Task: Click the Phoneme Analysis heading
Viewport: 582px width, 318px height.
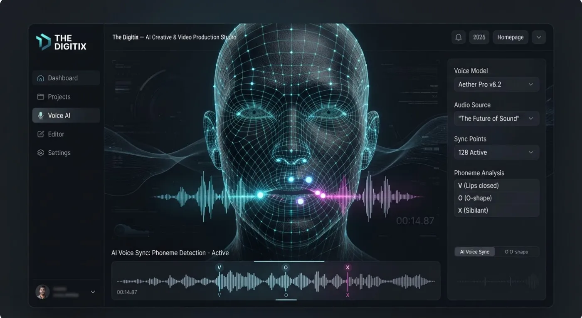Action: pos(479,173)
